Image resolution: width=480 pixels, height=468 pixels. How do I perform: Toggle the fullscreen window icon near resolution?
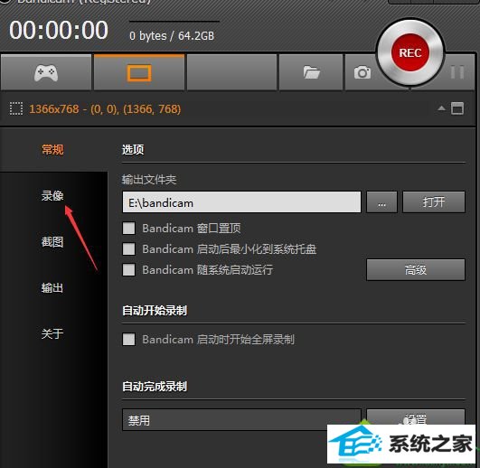457,108
